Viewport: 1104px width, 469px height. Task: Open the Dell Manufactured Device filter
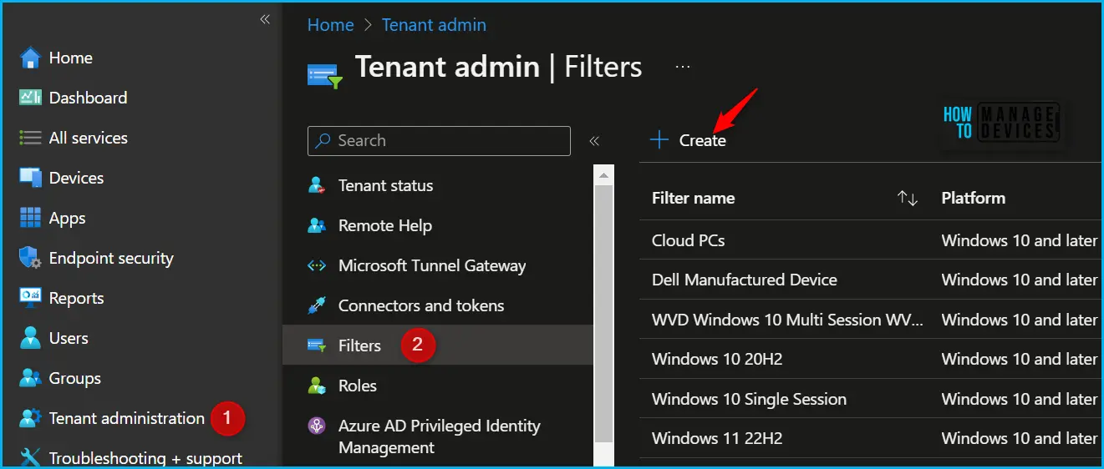[745, 280]
